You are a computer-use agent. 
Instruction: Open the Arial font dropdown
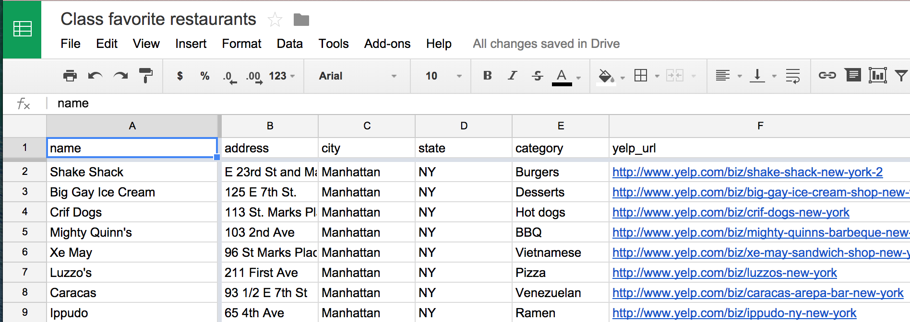tap(358, 76)
